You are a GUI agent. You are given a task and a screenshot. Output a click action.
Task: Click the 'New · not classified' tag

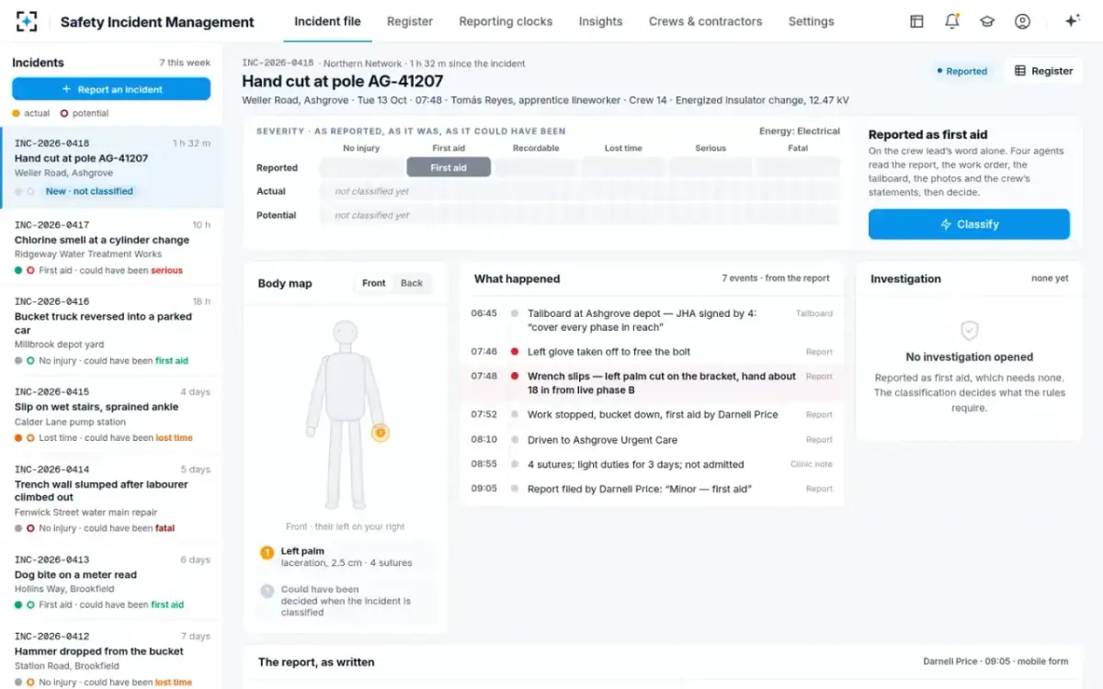tap(89, 191)
